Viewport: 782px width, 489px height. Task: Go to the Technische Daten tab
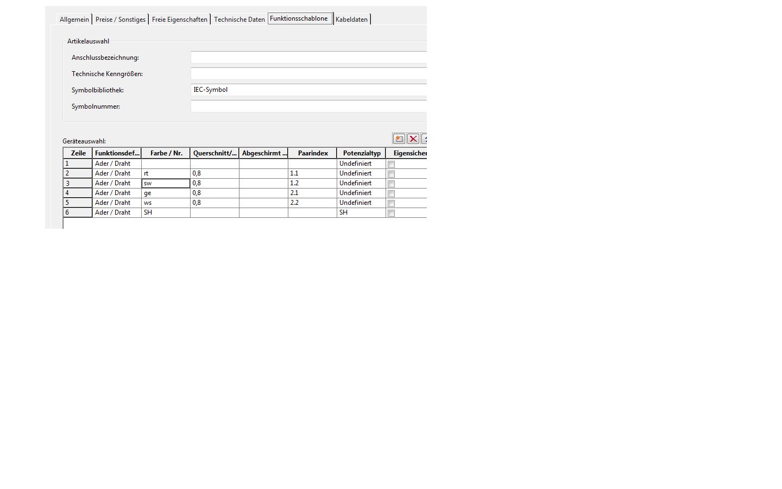(239, 19)
